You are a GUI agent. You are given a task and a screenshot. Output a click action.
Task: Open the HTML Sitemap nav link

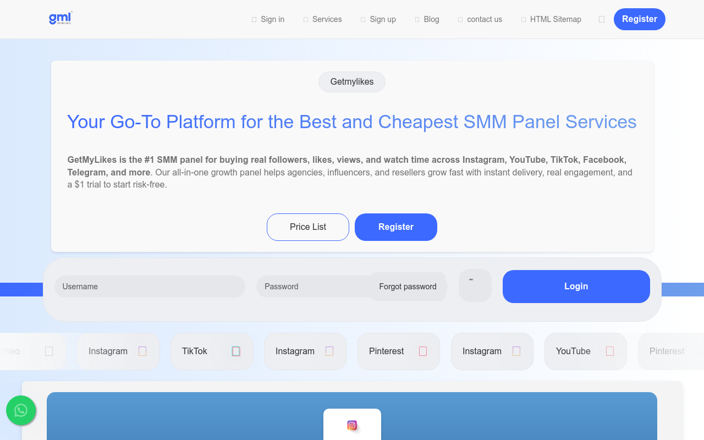click(x=551, y=19)
